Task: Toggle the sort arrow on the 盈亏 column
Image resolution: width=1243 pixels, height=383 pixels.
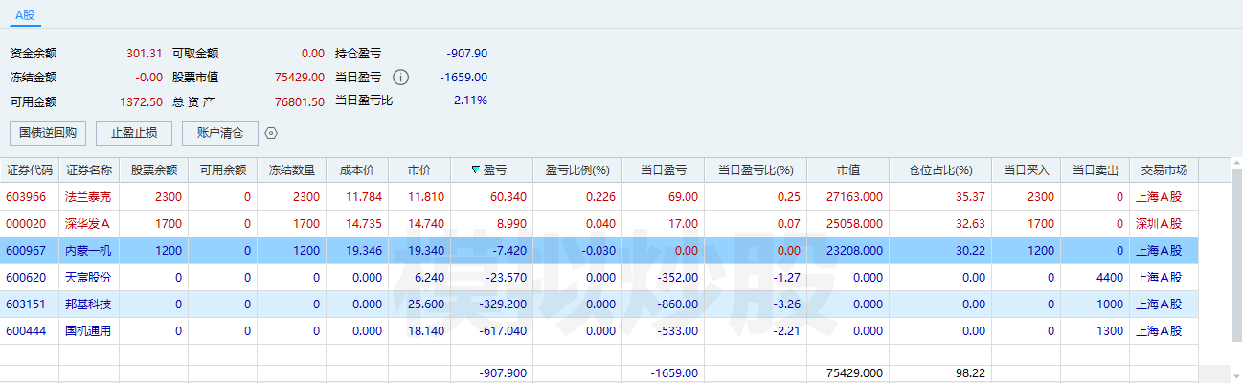Action: point(476,170)
